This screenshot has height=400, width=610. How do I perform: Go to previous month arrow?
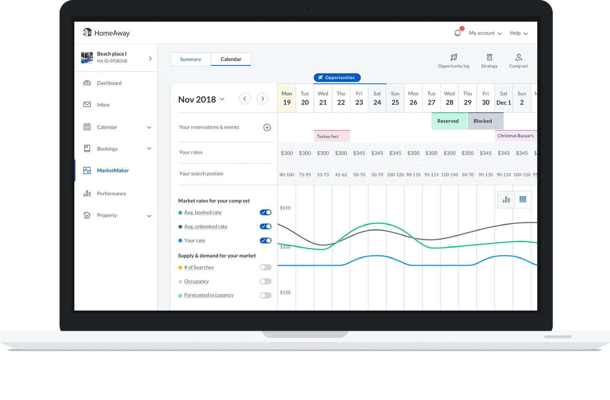(x=245, y=98)
